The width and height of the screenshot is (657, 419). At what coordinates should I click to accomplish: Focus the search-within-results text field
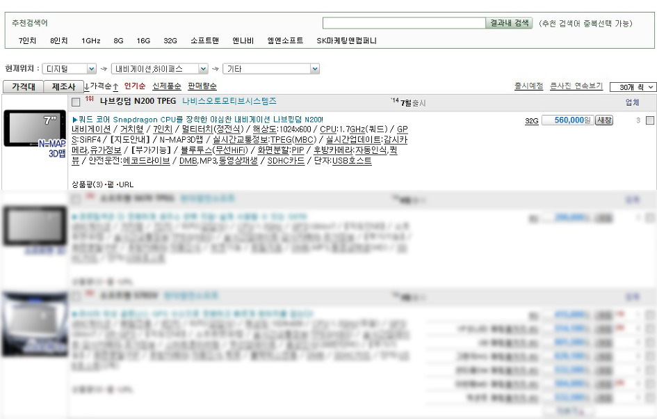point(404,23)
